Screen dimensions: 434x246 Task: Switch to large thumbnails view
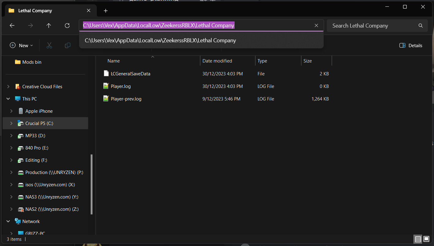tap(426, 239)
